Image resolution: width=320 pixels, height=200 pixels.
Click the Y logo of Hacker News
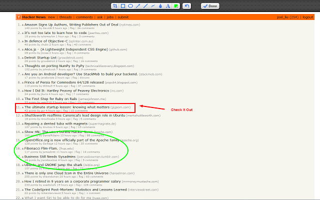(18, 17)
